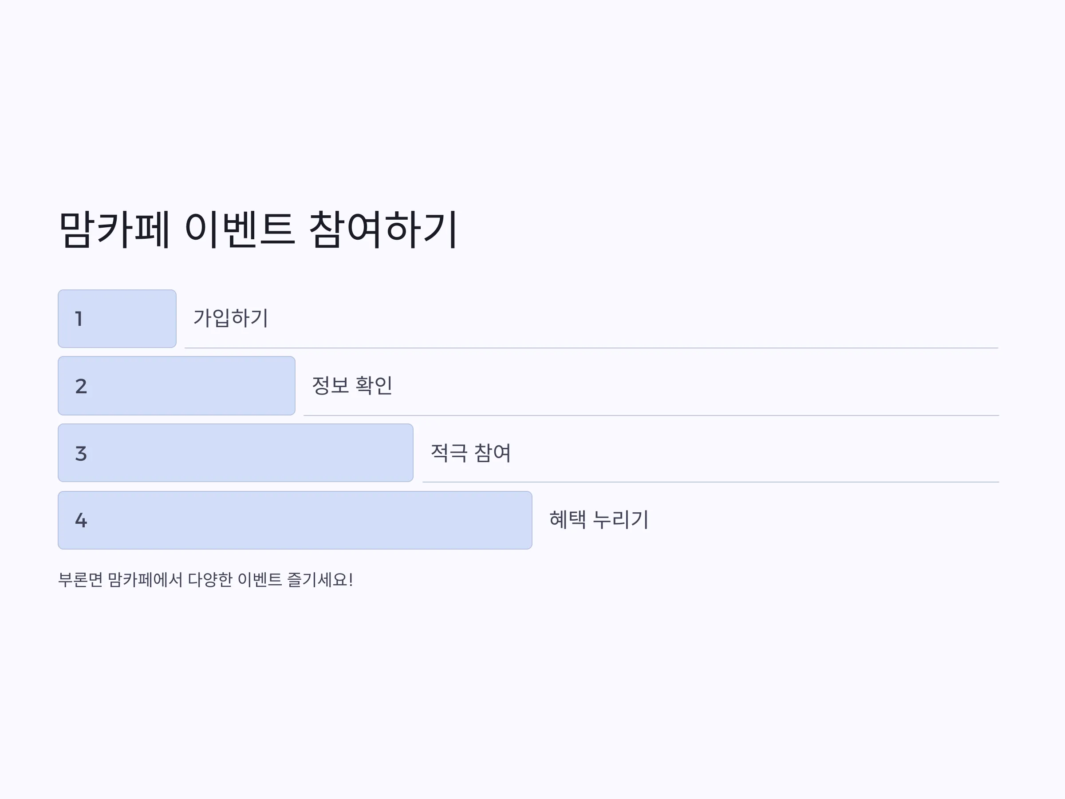
Task: Click '맘카페' in the large title
Action: click(x=114, y=229)
